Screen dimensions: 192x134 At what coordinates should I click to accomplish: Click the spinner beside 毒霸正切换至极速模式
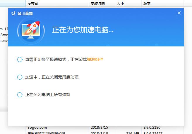[20, 59]
